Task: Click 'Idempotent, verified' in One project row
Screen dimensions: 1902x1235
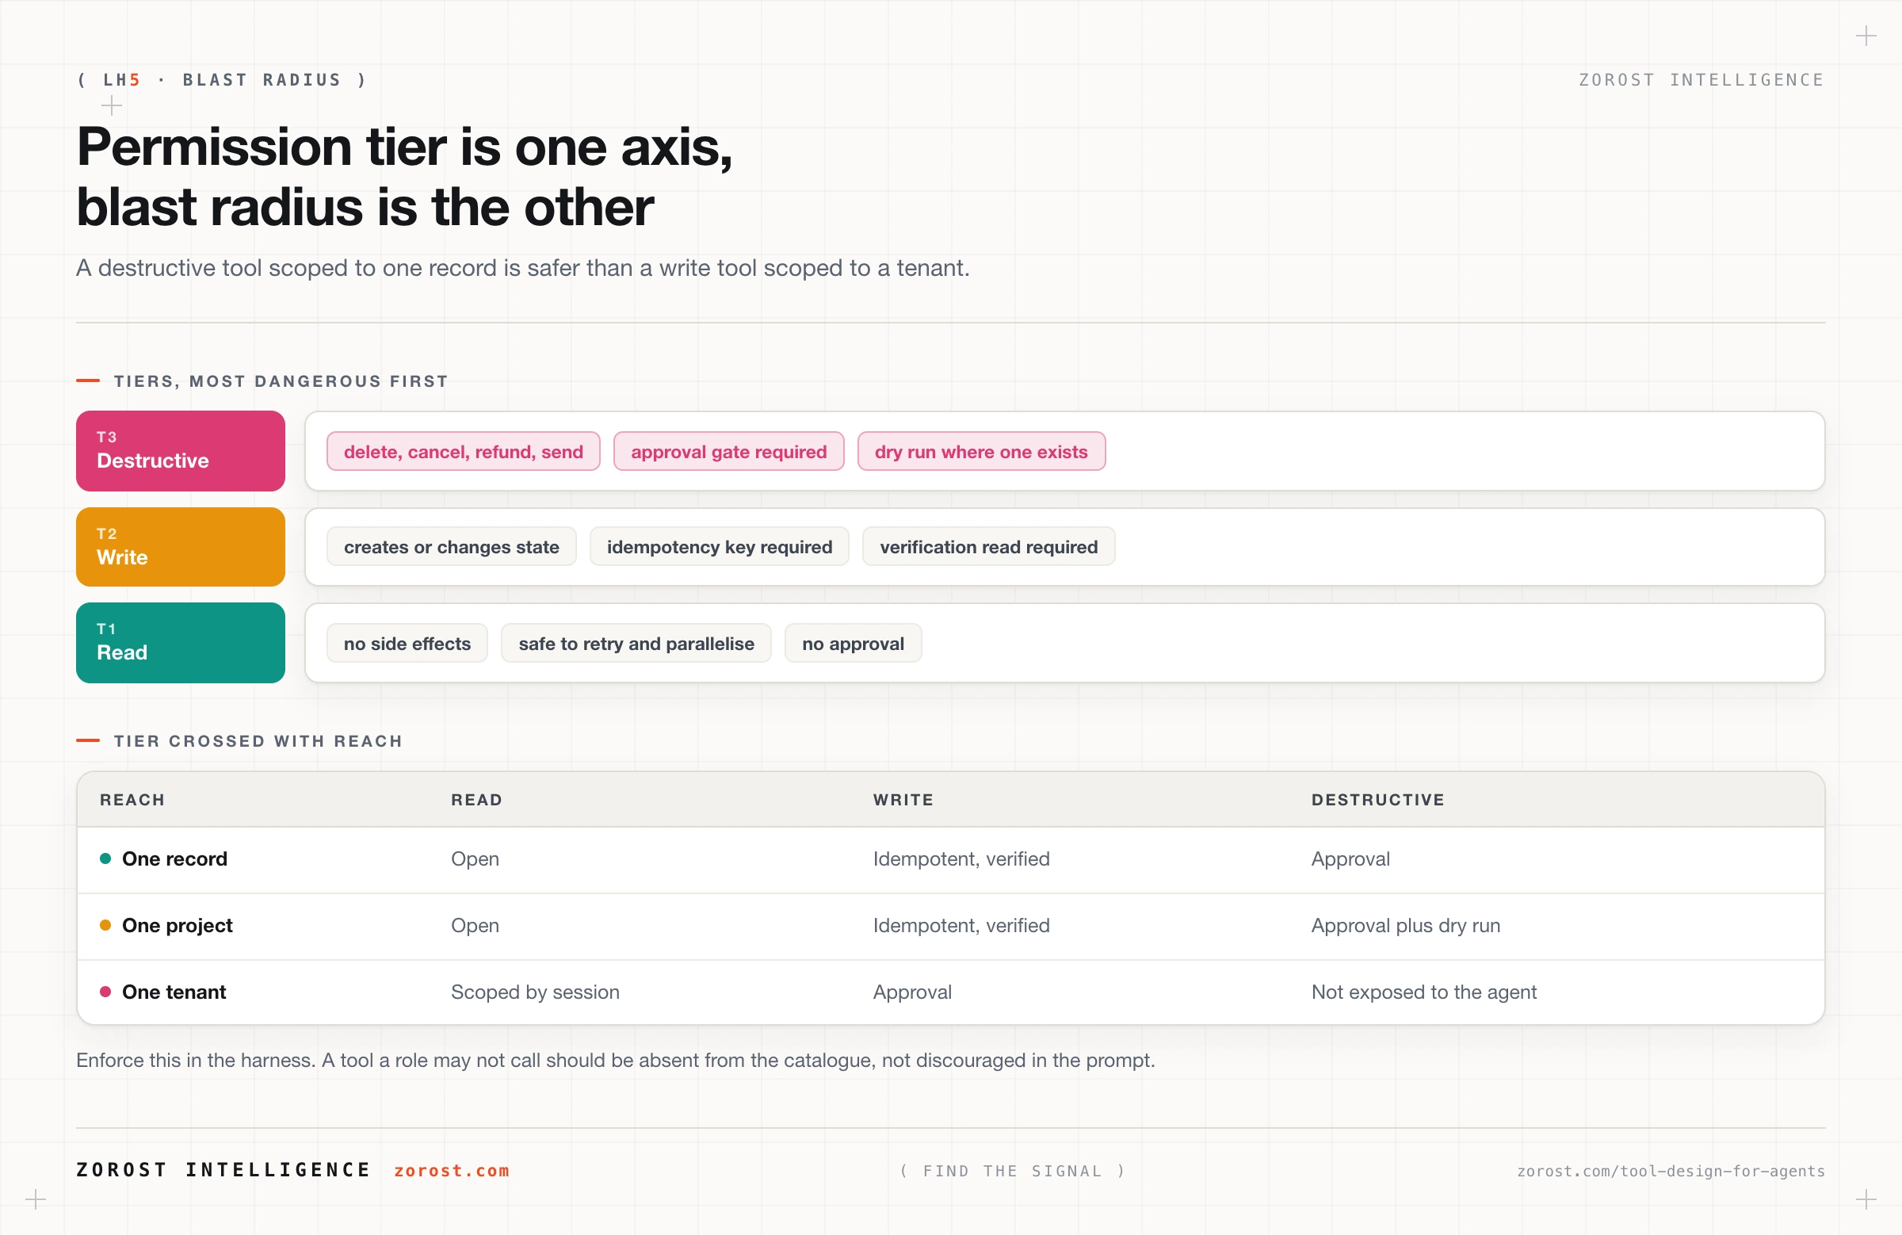Action: [x=961, y=926]
